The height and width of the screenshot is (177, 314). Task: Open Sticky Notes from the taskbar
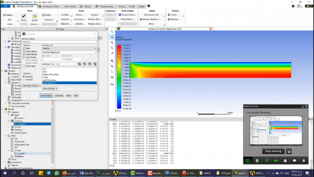41,173
